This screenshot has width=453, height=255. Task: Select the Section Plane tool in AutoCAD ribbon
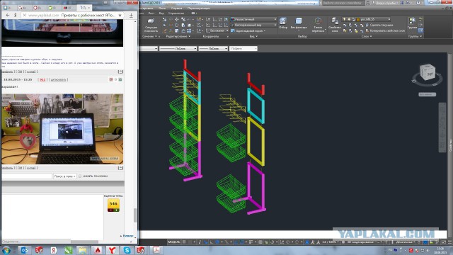pyautogui.click(x=151, y=25)
